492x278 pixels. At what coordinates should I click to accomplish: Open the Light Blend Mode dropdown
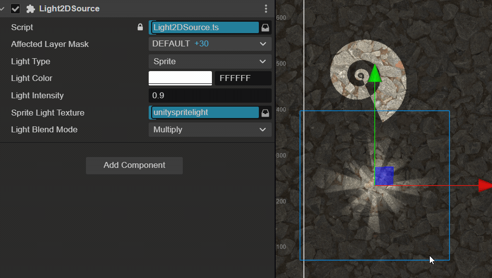tap(210, 129)
